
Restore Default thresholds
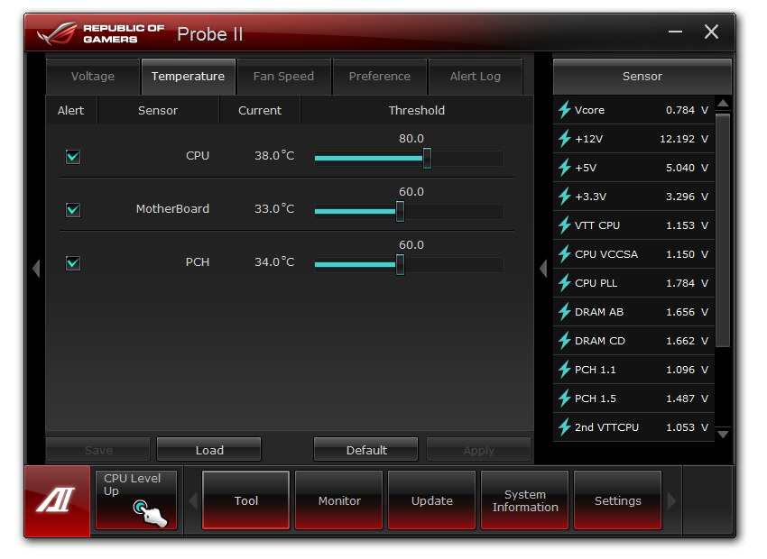point(365,450)
